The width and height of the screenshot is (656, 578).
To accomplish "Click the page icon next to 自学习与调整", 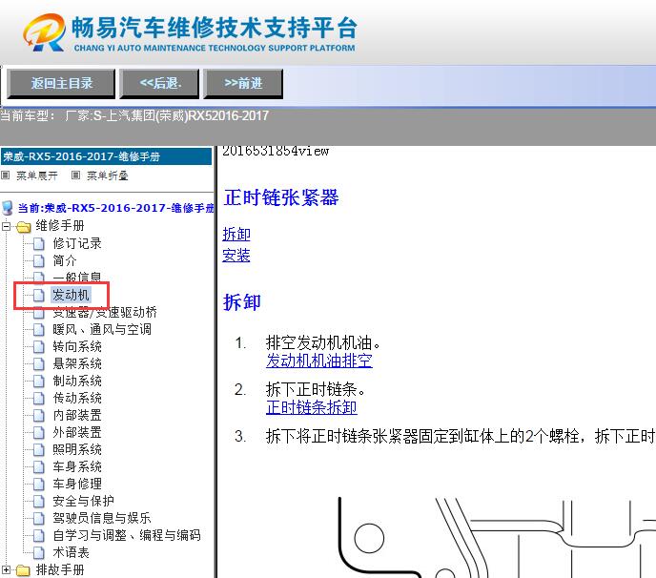I will pyautogui.click(x=38, y=535).
